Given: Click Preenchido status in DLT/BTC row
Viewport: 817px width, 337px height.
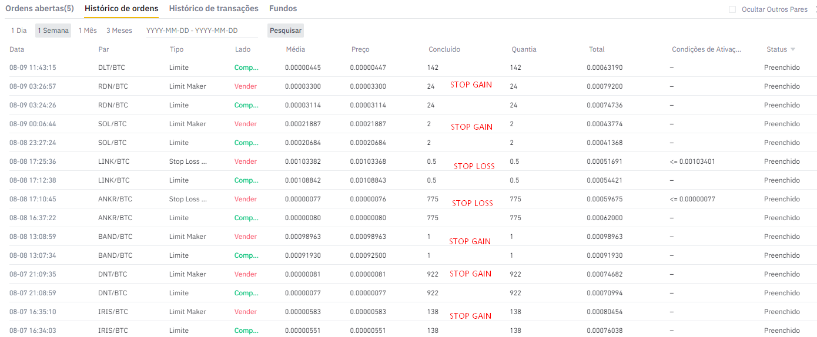Looking at the screenshot, I should pos(782,68).
